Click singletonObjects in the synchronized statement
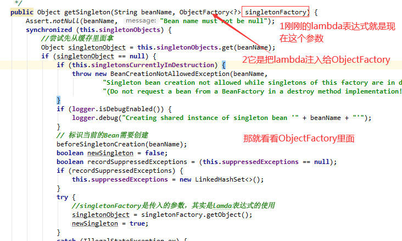Viewport: 402px width, 241px height. [x=130, y=30]
